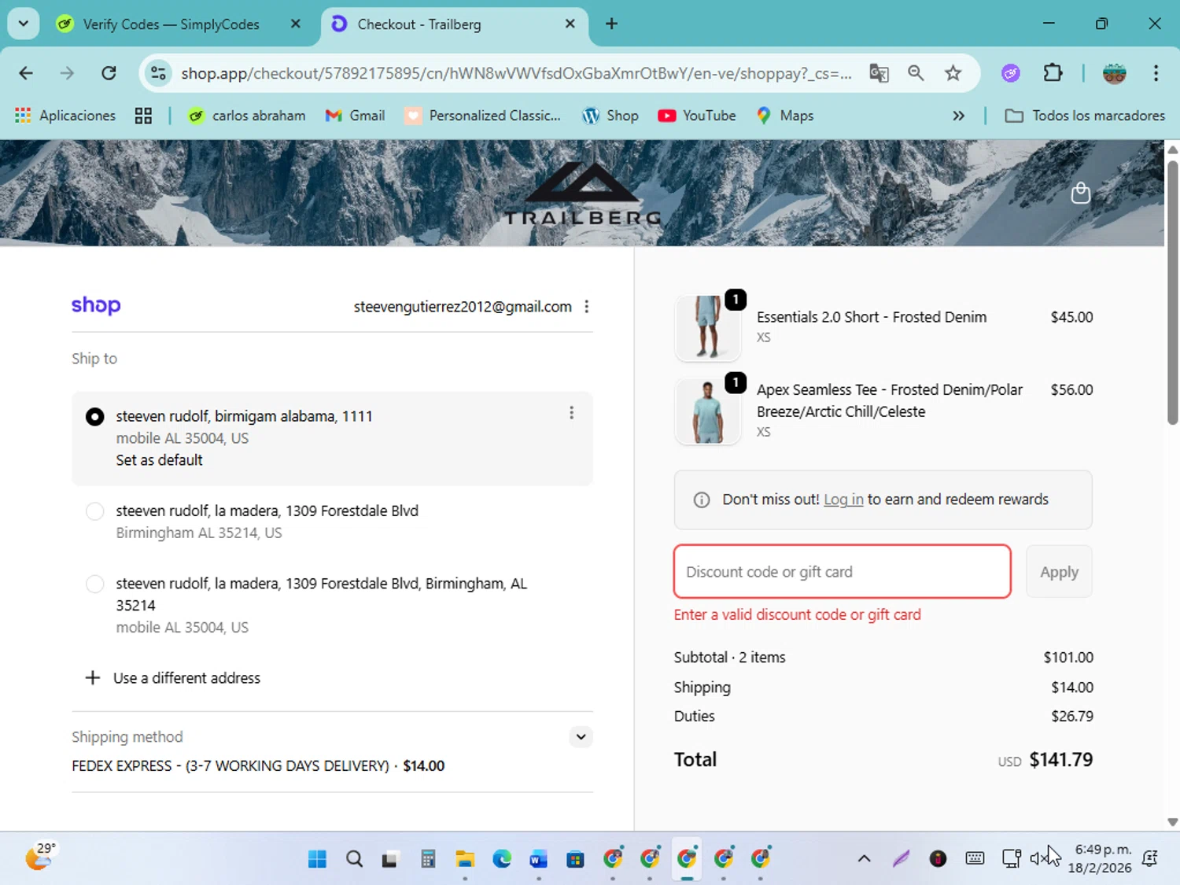Open the zoom magnifier in address bar
Image resolution: width=1180 pixels, height=885 pixels.
916,73
